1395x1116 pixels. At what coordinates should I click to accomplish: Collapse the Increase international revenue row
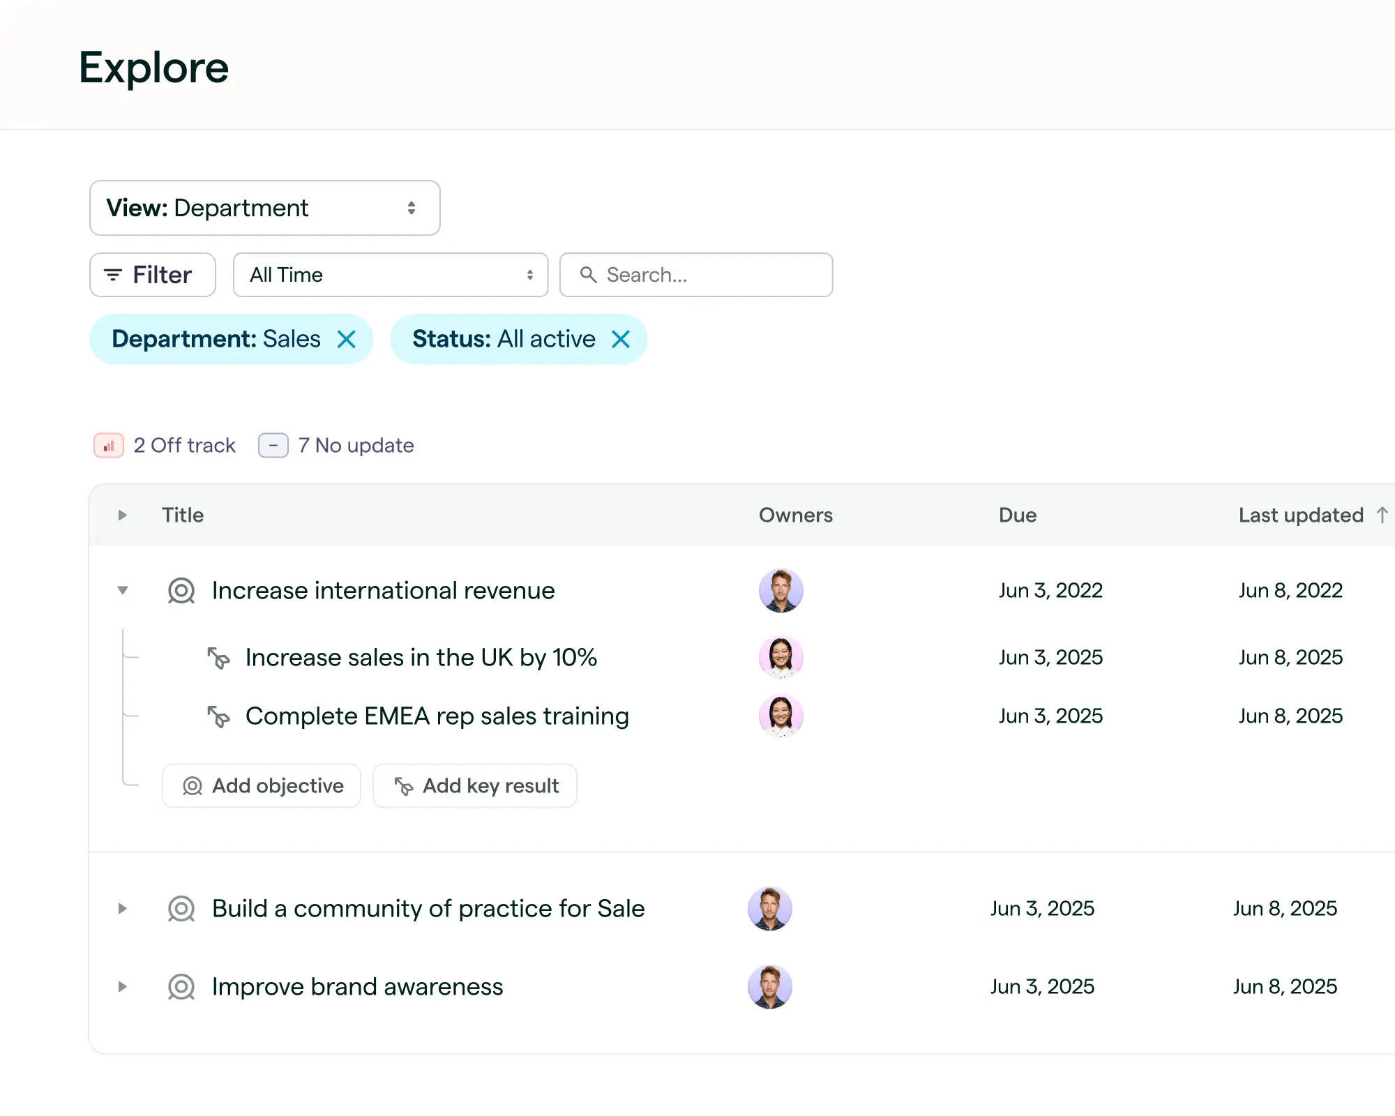tap(123, 590)
